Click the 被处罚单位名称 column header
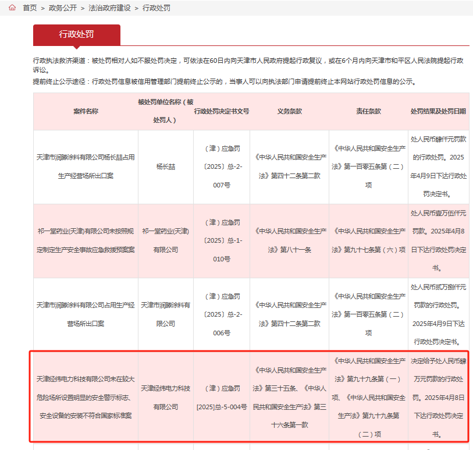This screenshot has width=473, height=450. pos(165,111)
